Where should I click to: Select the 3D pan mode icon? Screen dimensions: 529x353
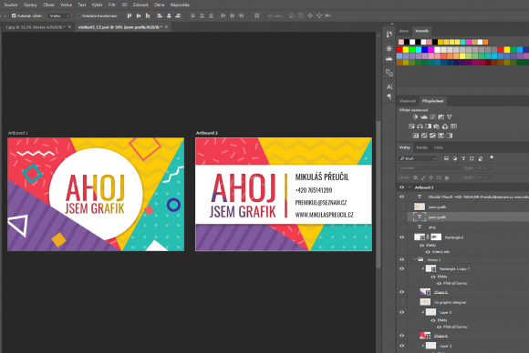tap(310, 15)
